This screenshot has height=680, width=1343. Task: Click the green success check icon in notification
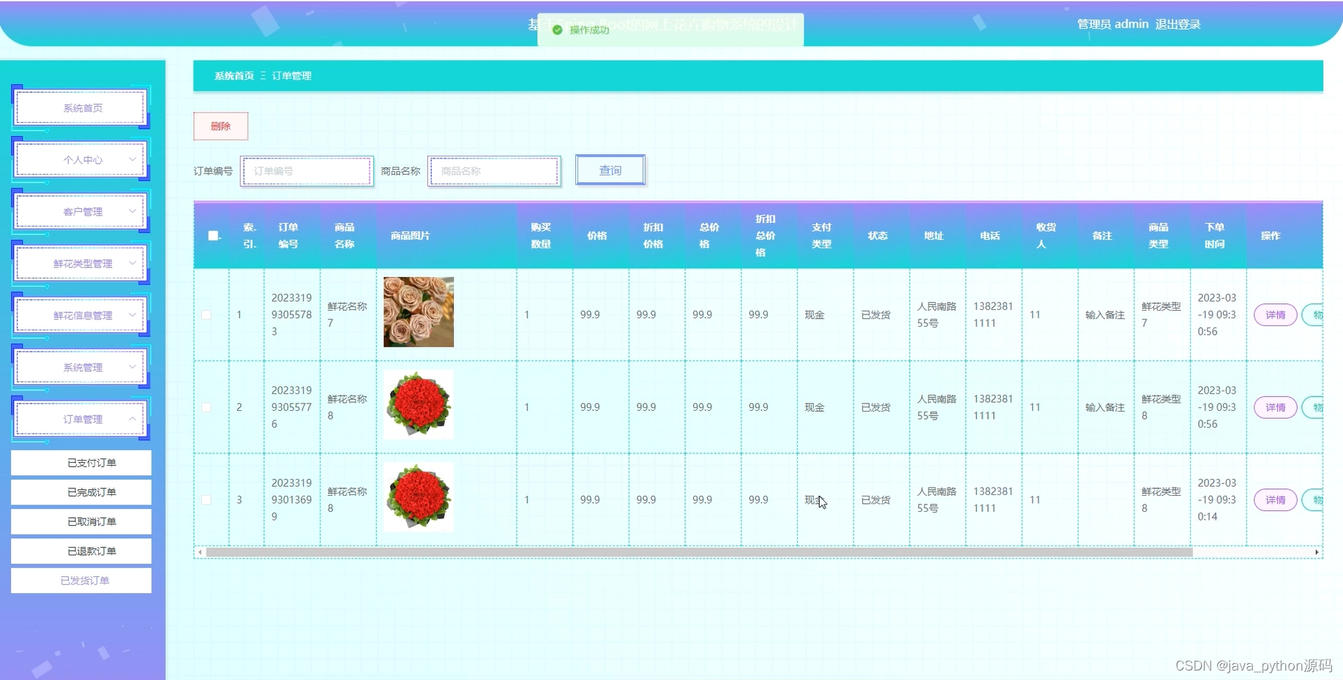557,30
